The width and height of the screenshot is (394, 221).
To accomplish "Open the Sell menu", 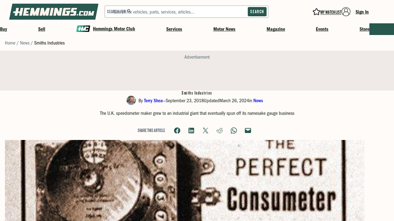I will (42, 29).
